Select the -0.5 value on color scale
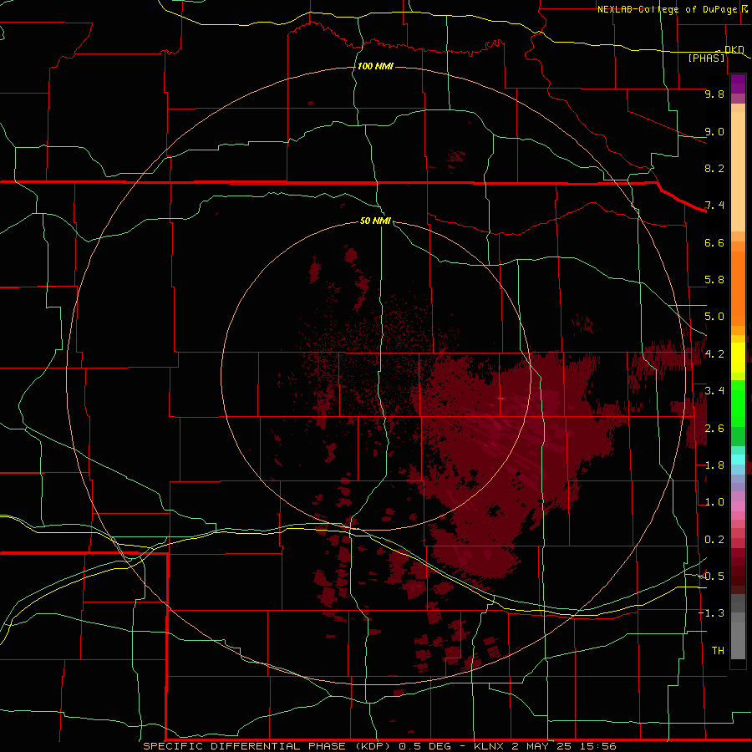The image size is (752, 752). (711, 577)
